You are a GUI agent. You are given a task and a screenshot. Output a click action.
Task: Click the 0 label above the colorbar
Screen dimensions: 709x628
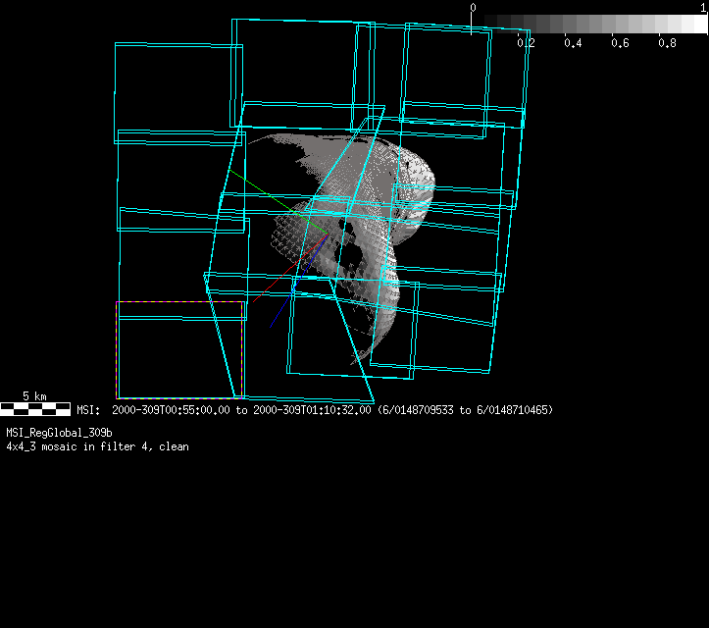click(x=473, y=8)
